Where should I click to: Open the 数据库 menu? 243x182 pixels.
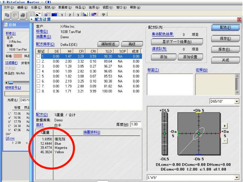[x=65, y=7]
